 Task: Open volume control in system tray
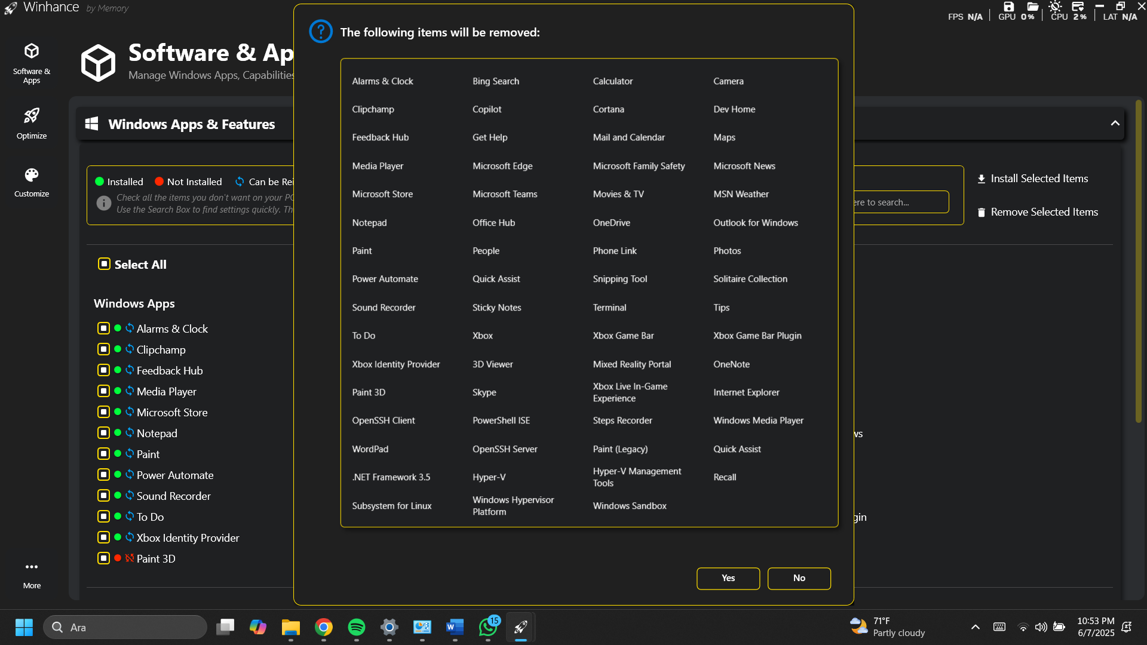click(x=1041, y=627)
